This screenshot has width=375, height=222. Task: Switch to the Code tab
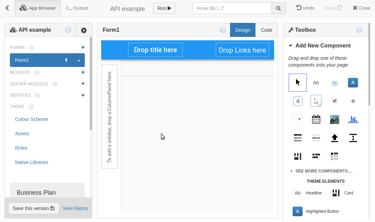pyautogui.click(x=266, y=30)
